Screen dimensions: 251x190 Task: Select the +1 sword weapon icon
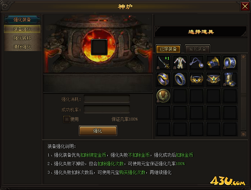pos(163,62)
